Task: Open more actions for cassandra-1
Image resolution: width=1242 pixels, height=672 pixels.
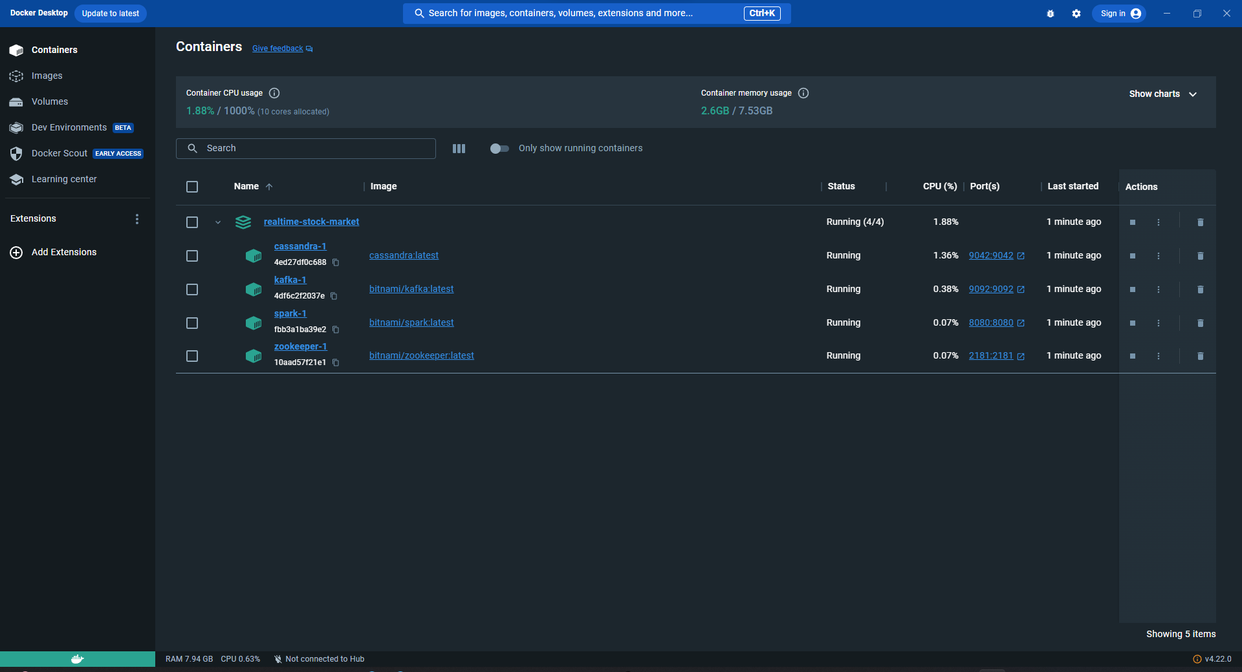Action: 1159,256
